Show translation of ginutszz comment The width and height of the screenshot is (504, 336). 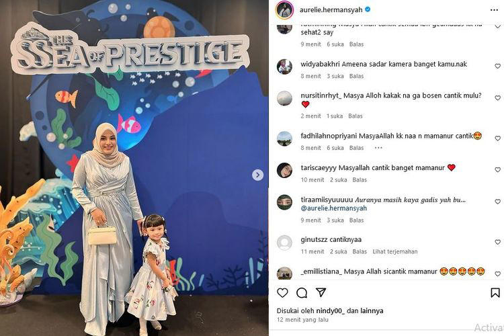pos(395,251)
